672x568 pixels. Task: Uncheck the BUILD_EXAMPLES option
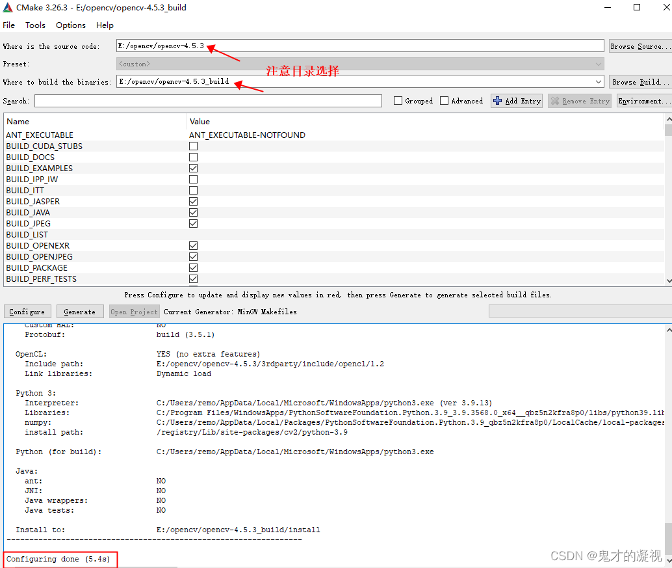coord(193,168)
